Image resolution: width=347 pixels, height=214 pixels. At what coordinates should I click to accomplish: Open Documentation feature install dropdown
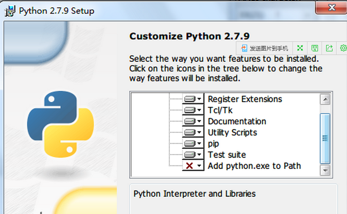click(193, 121)
